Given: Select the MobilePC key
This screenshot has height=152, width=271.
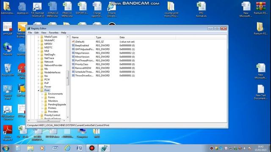Looking at the screenshot, I should (50, 41).
